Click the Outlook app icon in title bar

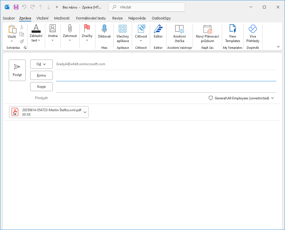(7, 7)
